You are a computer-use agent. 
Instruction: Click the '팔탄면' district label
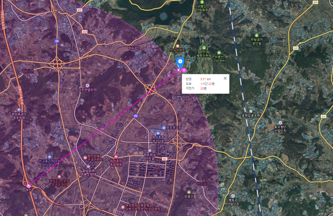pyautogui.click(x=28, y=71)
